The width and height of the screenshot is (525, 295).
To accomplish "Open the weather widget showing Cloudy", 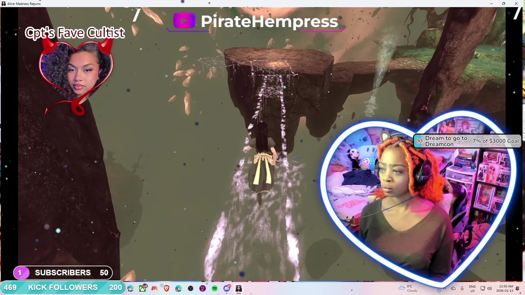I will [x=407, y=288].
